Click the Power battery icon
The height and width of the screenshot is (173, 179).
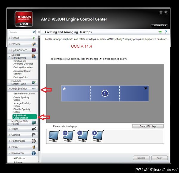34,147
